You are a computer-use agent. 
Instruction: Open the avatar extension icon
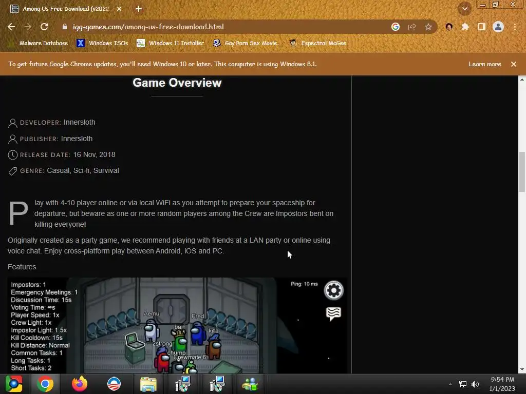click(449, 27)
